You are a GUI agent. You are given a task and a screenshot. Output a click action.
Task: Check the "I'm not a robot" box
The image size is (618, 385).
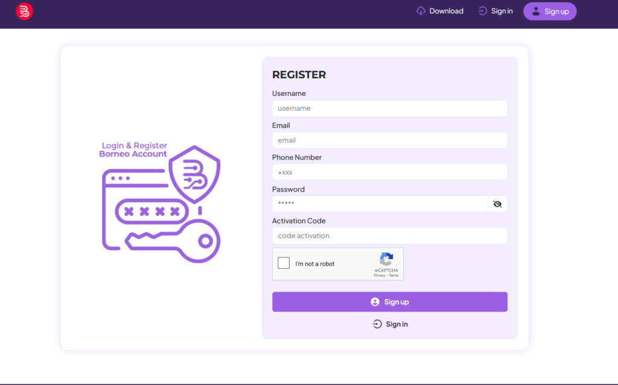click(284, 263)
